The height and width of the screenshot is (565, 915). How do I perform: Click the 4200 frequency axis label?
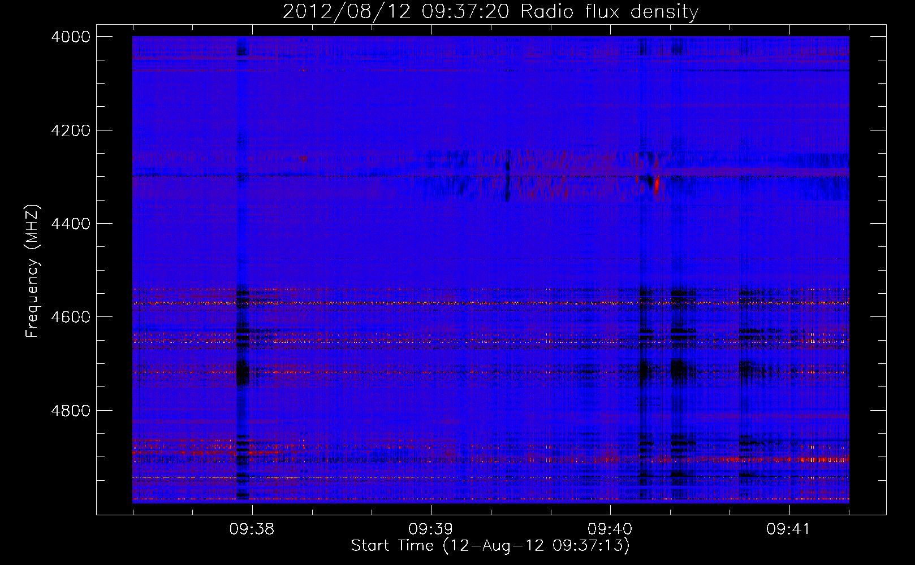[x=71, y=131]
